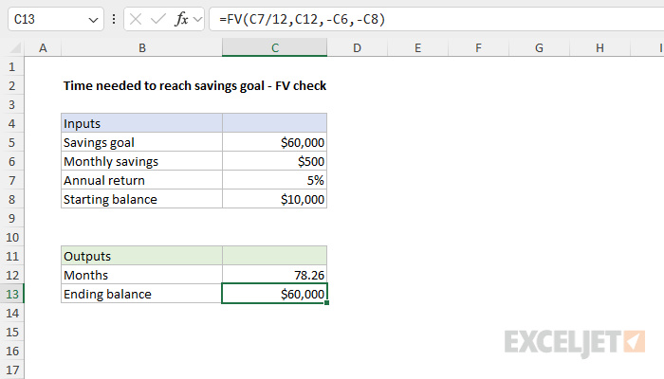
Task: Click the formula bar with FV formula
Action: coord(436,19)
